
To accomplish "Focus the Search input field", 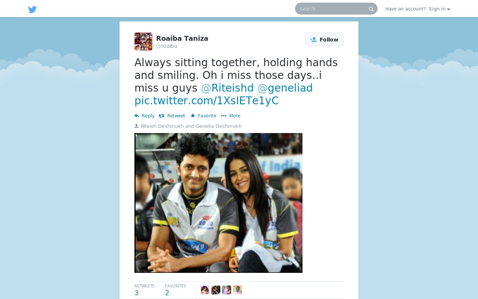I will click(x=332, y=9).
